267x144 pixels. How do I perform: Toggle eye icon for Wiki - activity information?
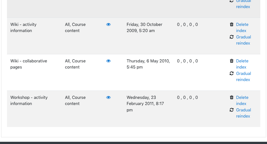[x=109, y=25]
